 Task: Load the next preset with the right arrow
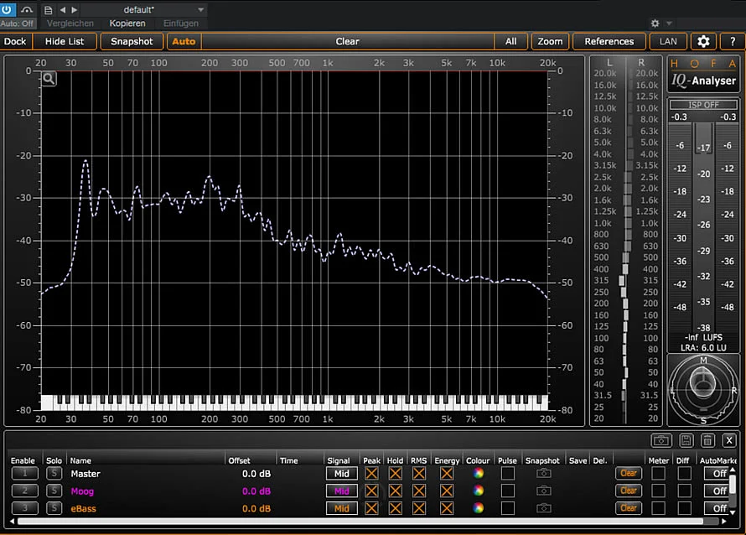tap(75, 10)
